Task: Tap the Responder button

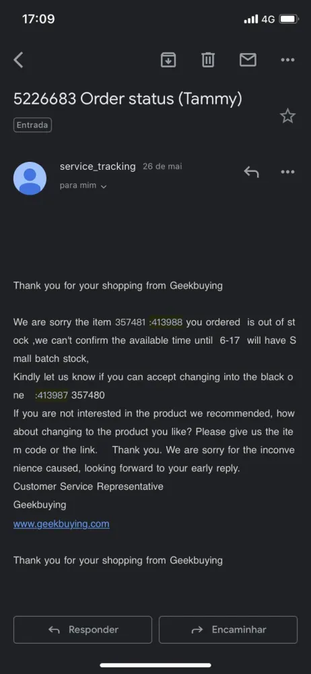Action: tap(83, 630)
